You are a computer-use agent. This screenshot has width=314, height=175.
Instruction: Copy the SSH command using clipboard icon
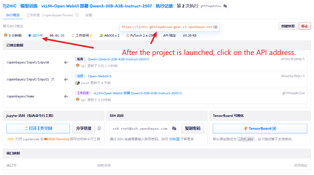tap(174, 129)
